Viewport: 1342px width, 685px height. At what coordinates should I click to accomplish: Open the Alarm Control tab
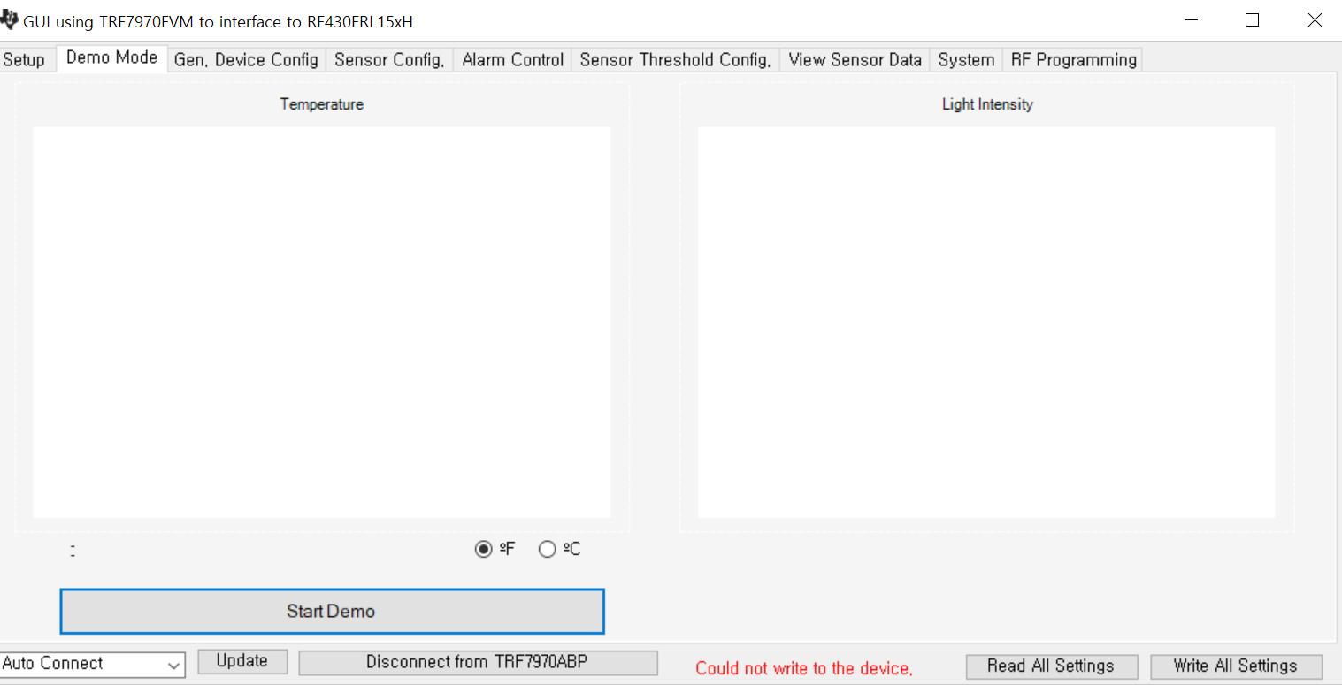coord(513,60)
